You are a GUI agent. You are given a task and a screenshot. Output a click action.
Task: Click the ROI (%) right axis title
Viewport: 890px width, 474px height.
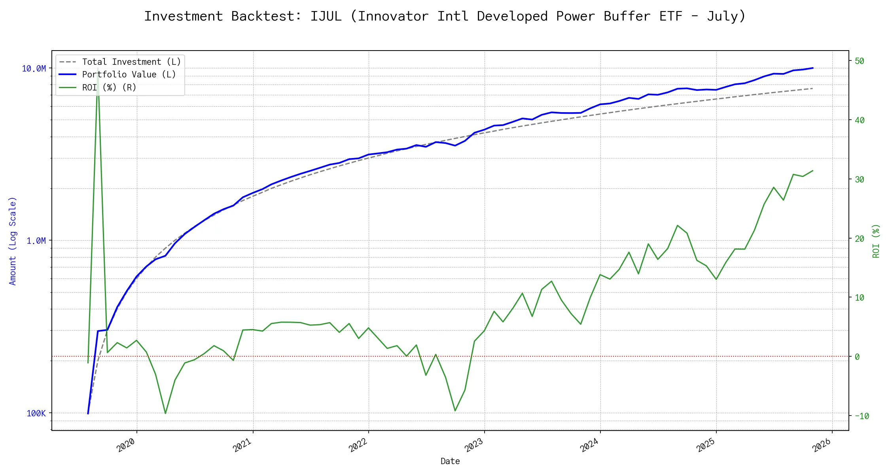(x=876, y=241)
